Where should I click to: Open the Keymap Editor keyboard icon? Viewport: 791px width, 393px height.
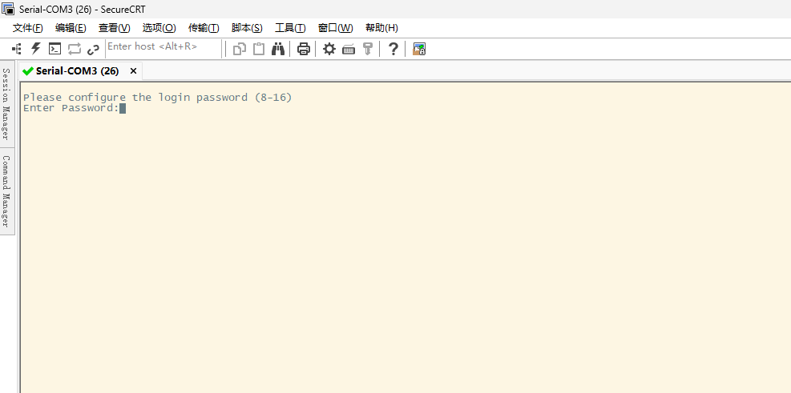349,50
